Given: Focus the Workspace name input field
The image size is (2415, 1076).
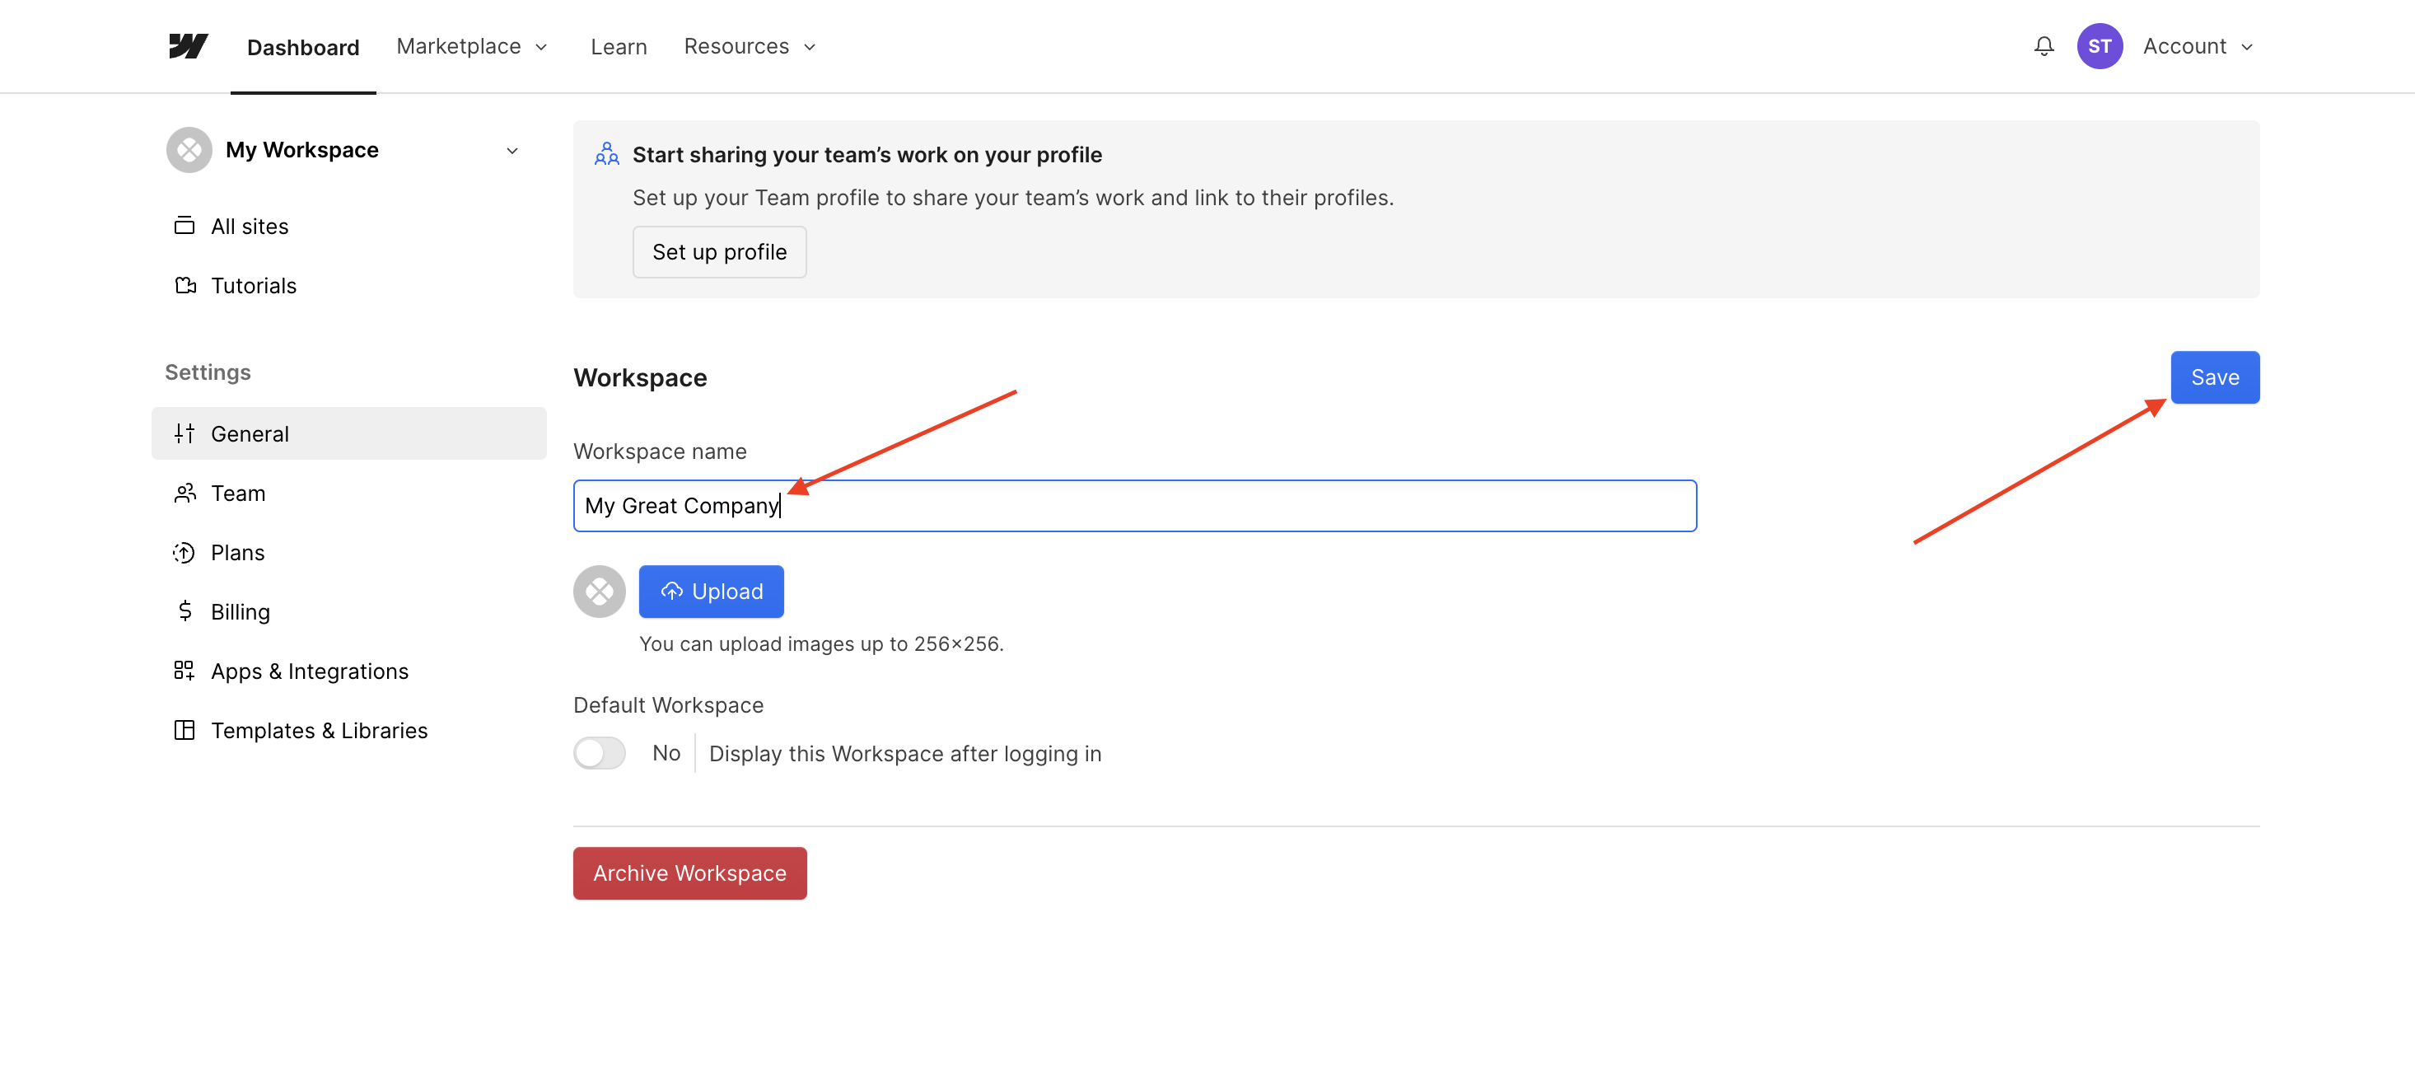Looking at the screenshot, I should click(1134, 506).
